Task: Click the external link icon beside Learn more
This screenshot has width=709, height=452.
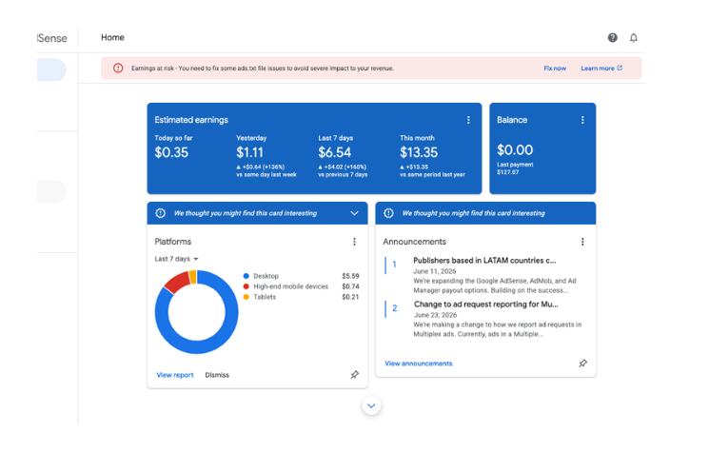Action: tap(620, 68)
